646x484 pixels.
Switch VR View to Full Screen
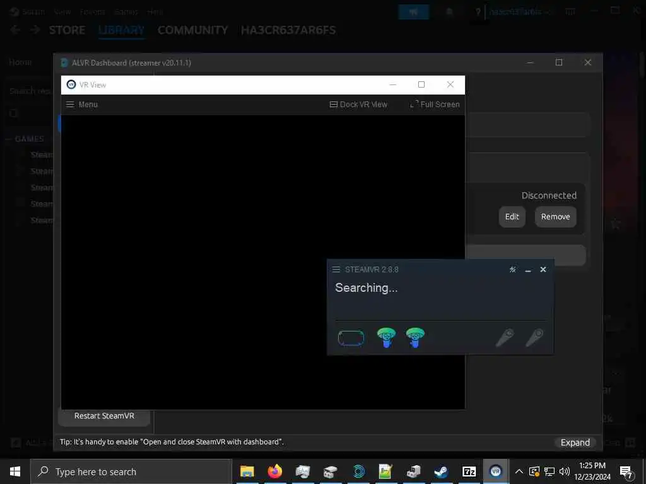point(435,105)
